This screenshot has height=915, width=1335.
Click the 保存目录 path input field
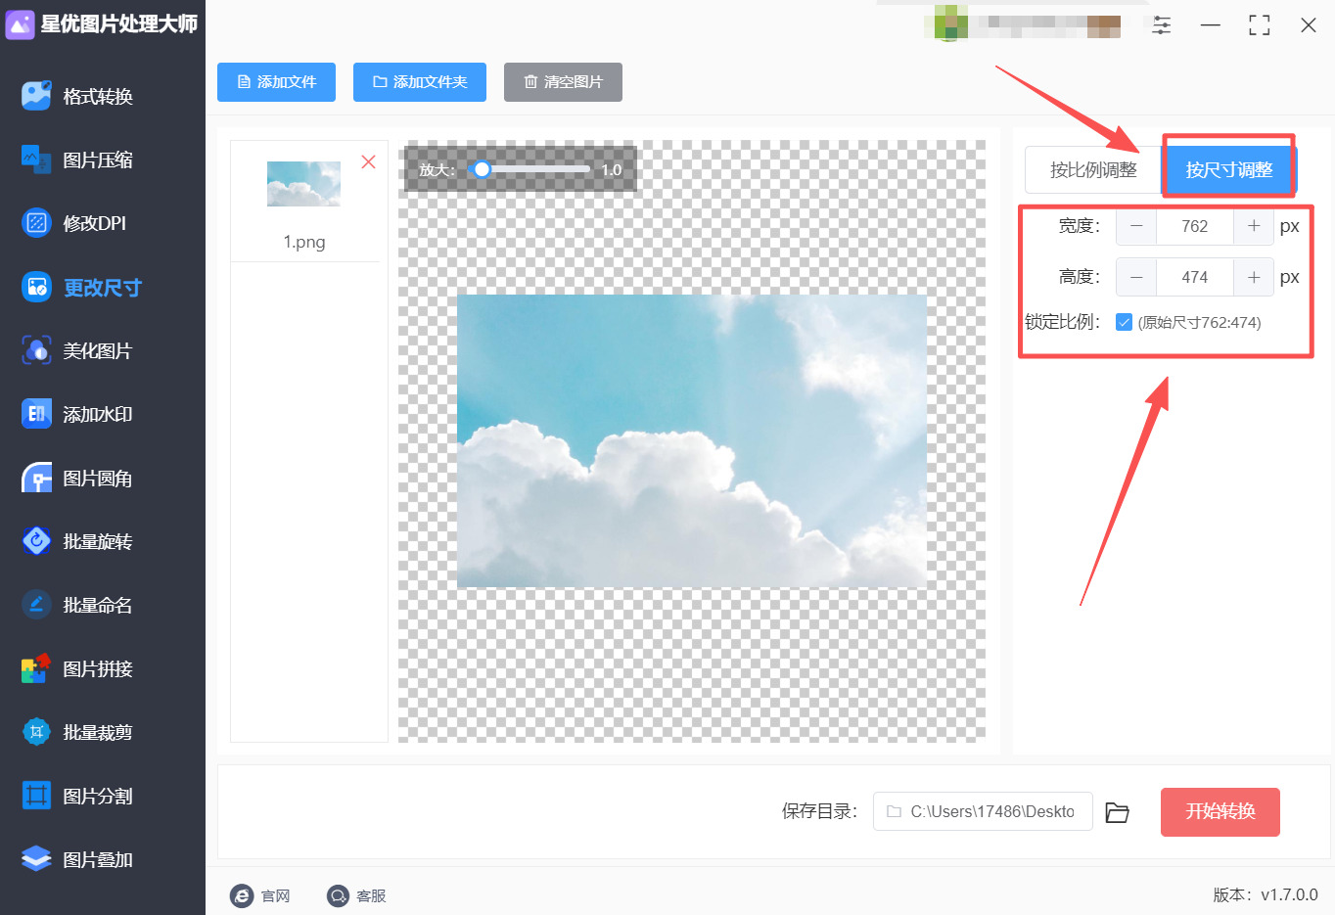point(983,811)
